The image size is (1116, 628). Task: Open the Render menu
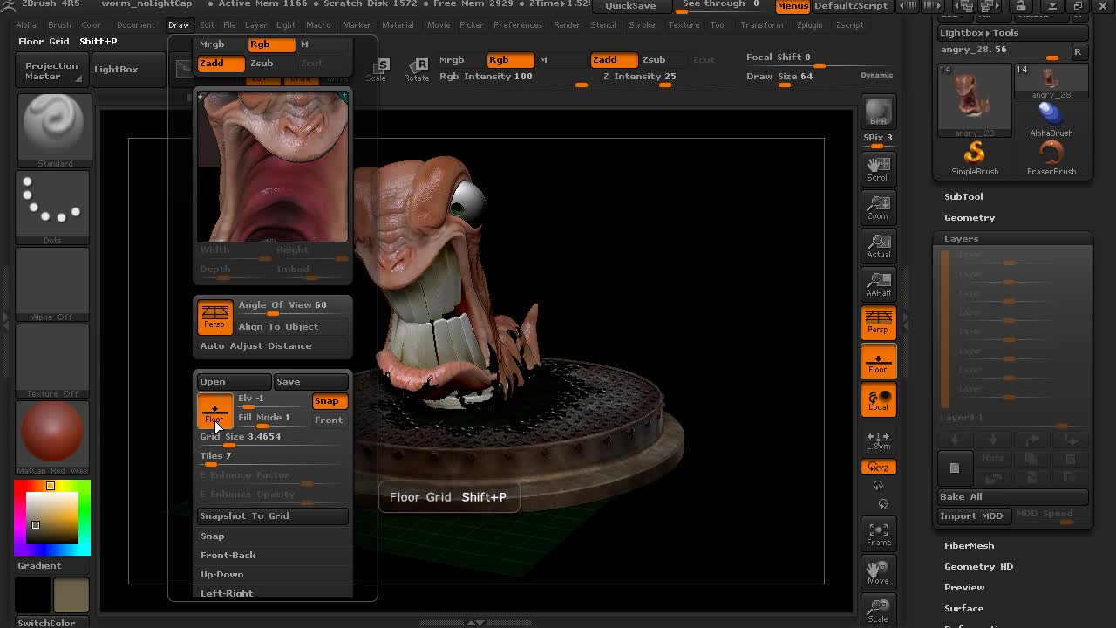(x=566, y=24)
